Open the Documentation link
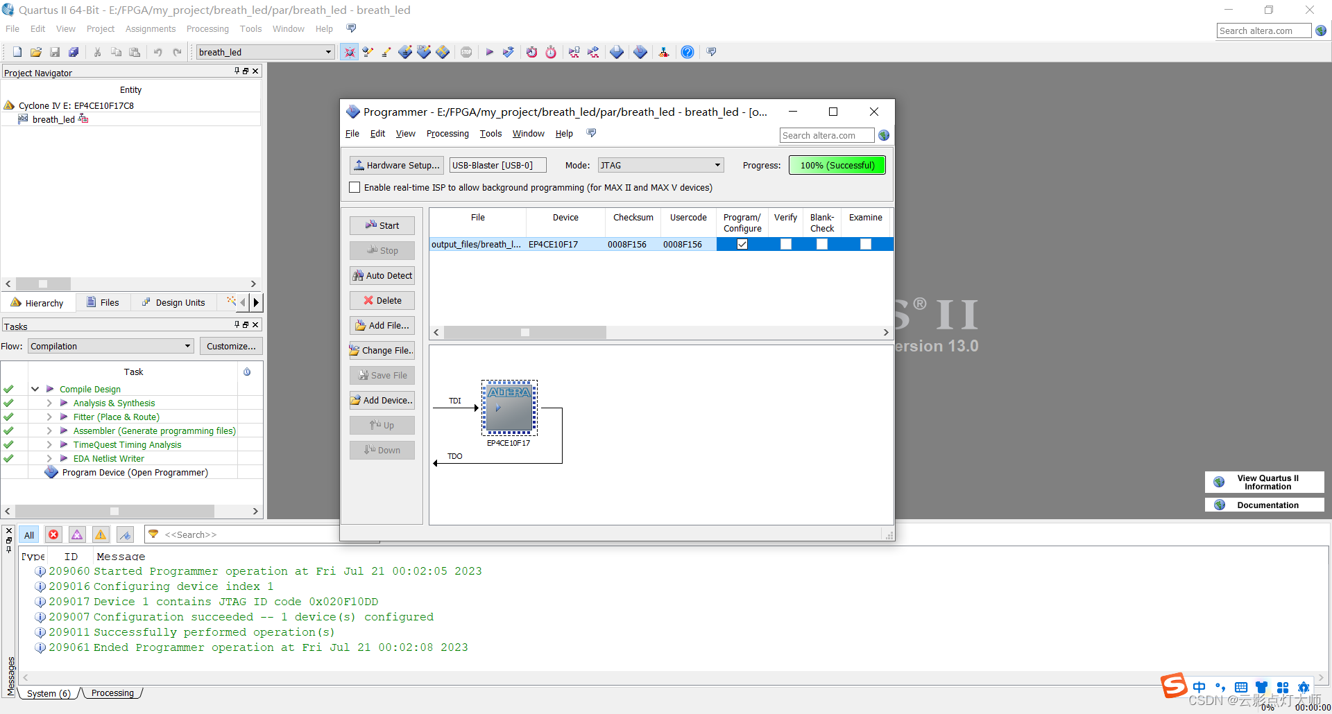The image size is (1332, 714). coord(1264,505)
